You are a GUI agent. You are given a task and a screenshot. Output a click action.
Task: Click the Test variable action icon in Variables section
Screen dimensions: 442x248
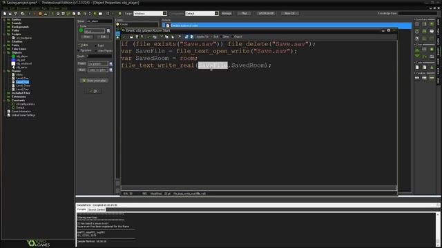(425, 78)
